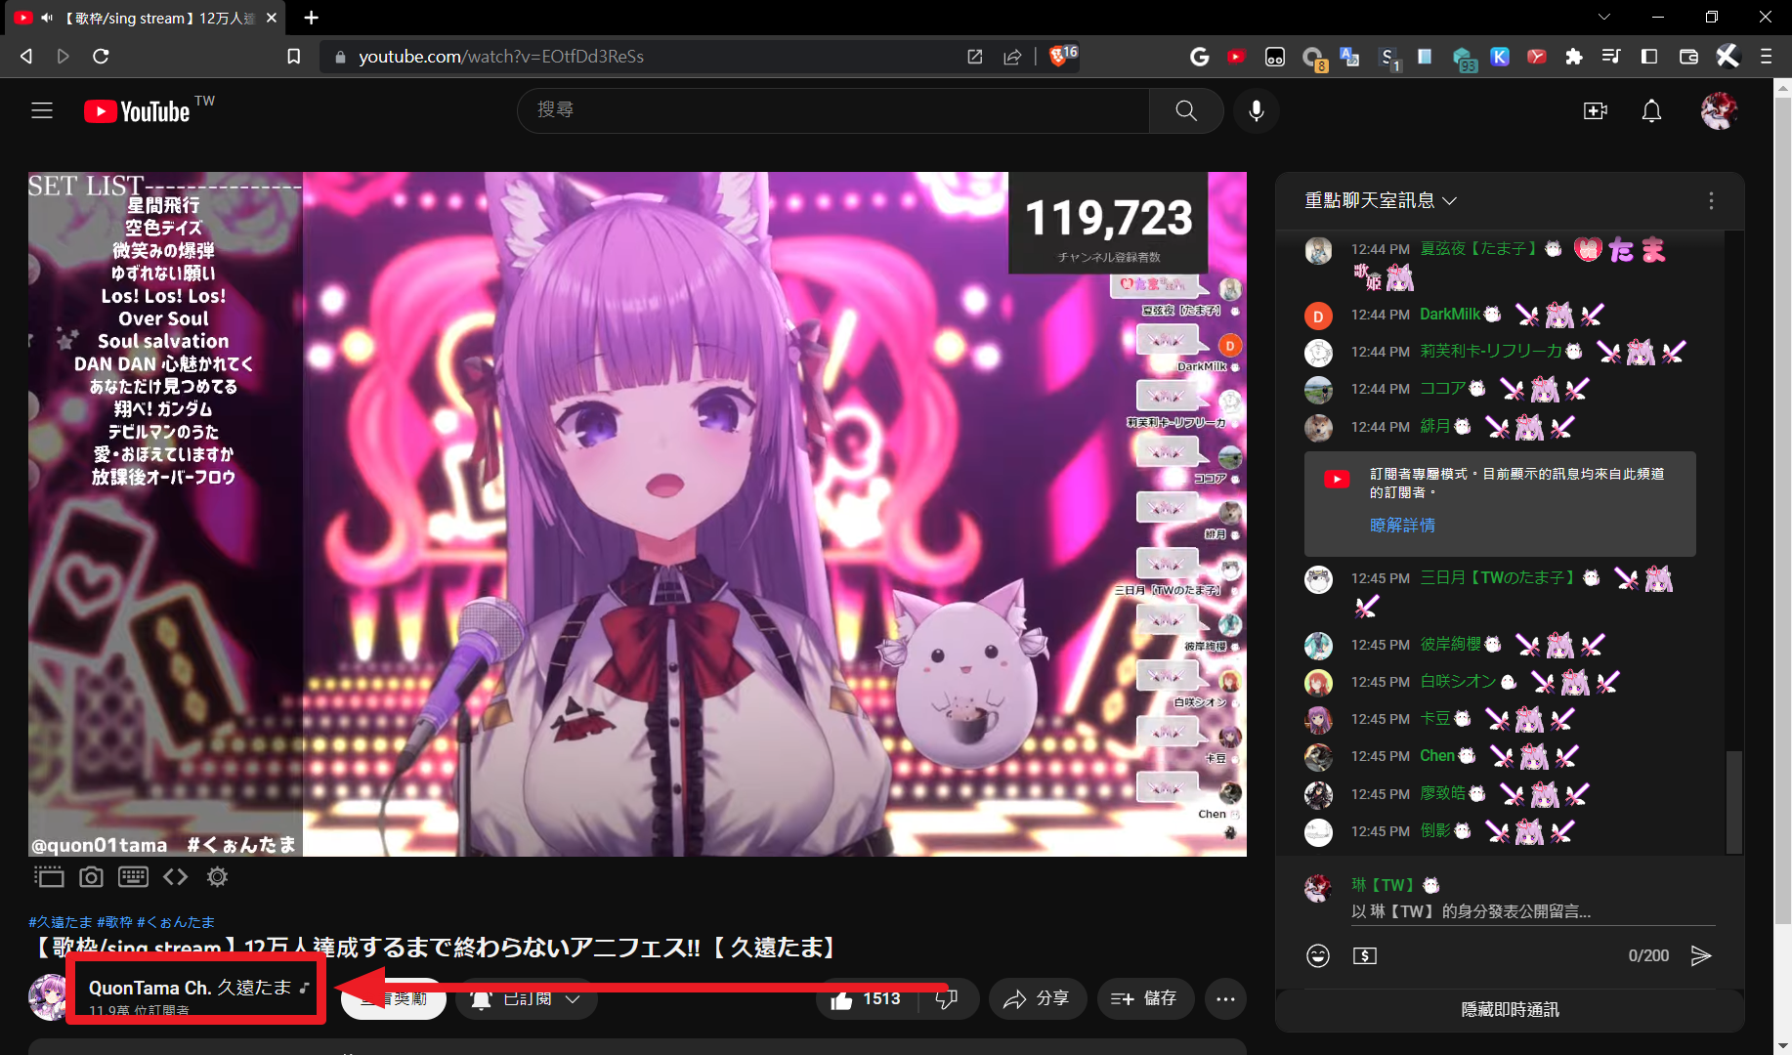Toggle the browser bookmark icon
Screen dimensions: 1792x1055
click(x=293, y=57)
